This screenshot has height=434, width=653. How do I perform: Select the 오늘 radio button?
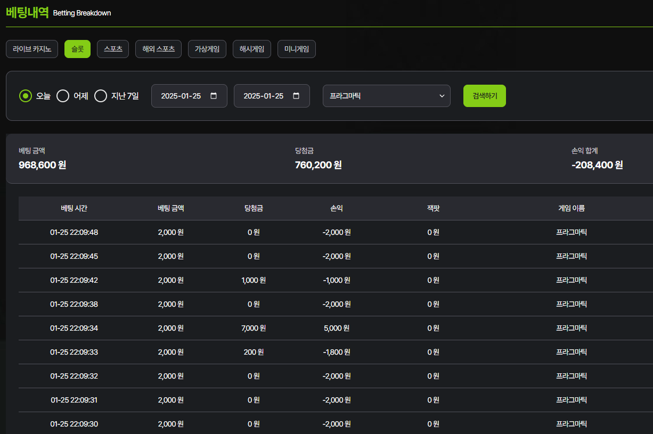point(25,96)
